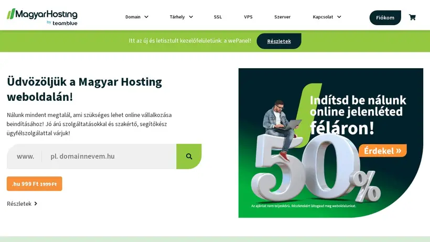Viewport: 430px width, 242px height.
Task: Click the 'www.' prefix label
Action: click(x=26, y=156)
